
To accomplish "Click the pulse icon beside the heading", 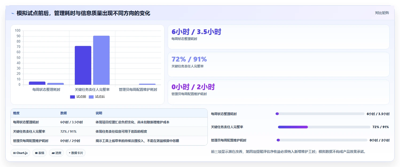I will tap(13, 13).
